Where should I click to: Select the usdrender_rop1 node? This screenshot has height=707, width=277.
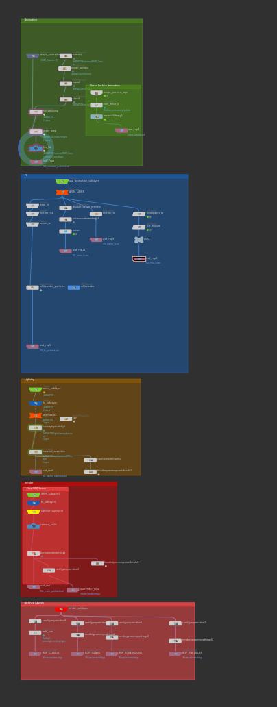click(x=73, y=590)
